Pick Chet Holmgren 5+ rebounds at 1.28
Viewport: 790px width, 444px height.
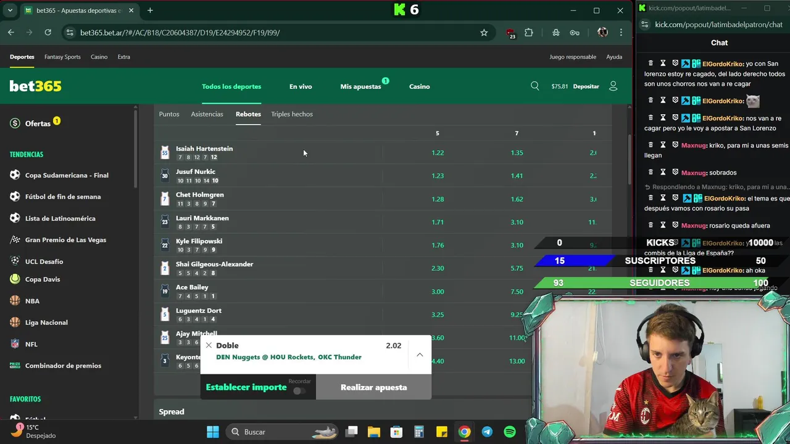[x=438, y=199]
